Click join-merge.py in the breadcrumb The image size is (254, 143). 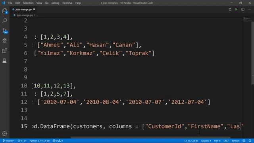(x=25, y=15)
